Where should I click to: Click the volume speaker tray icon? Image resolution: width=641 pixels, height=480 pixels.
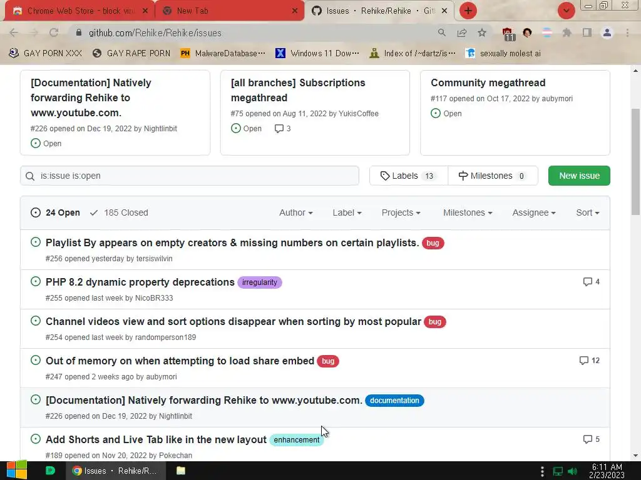point(572,471)
